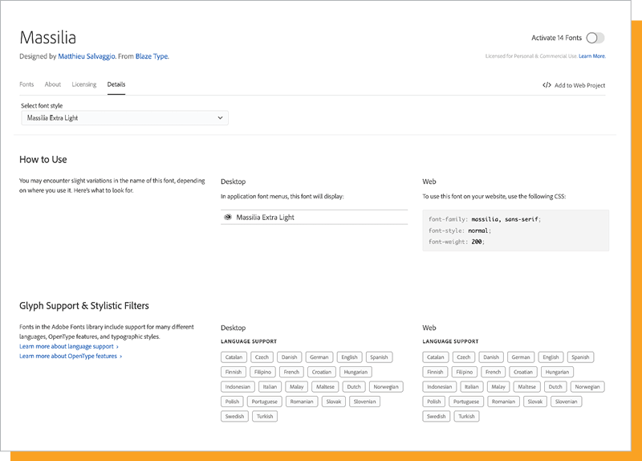Open the Select font style dropdown
642x461 pixels.
pos(125,118)
